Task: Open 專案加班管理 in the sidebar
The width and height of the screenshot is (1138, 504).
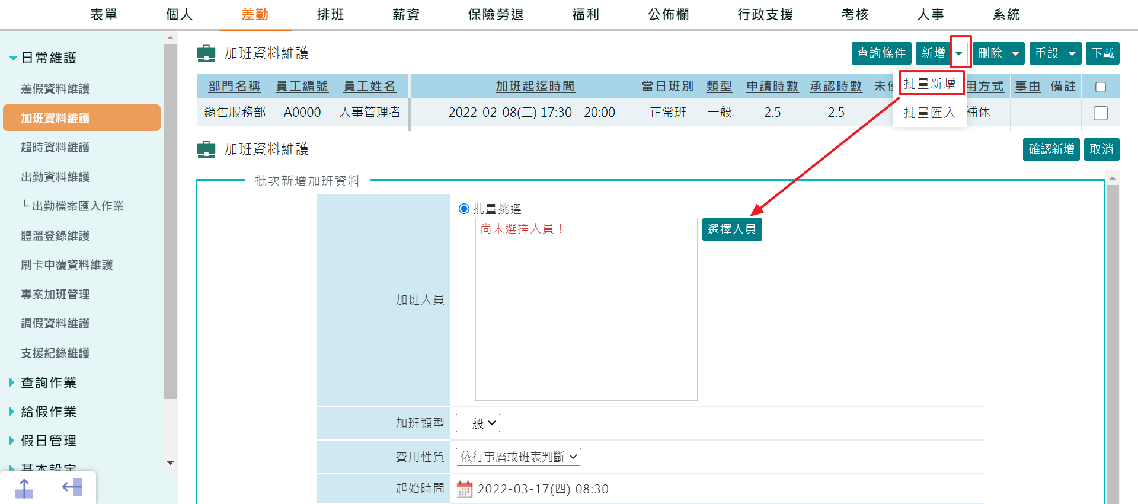Action: tap(56, 294)
